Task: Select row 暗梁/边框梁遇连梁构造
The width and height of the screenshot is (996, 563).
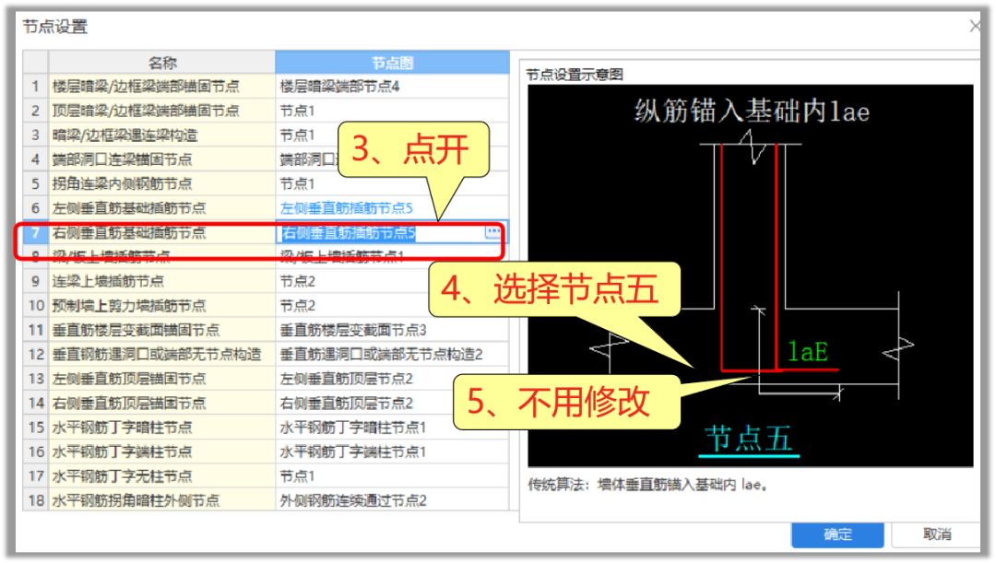Action: (x=162, y=135)
